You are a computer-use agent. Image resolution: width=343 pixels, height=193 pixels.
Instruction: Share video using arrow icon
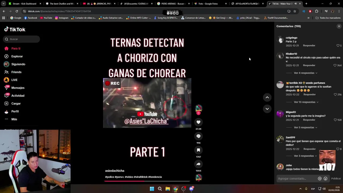198,164
